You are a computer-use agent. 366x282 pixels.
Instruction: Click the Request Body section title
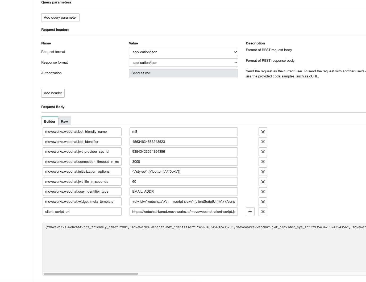pyautogui.click(x=53, y=107)
